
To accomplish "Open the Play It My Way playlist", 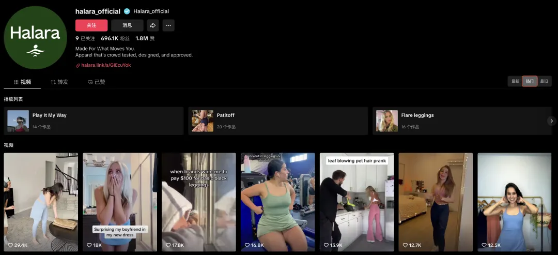I will click(x=94, y=121).
